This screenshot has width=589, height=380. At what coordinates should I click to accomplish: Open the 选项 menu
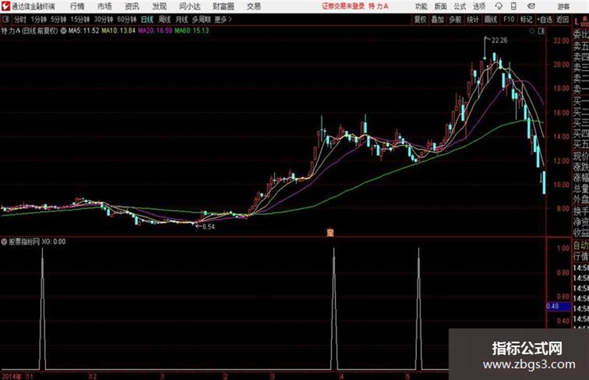[x=479, y=6]
